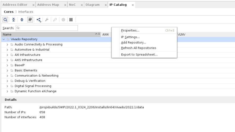Switch to the Address Map tab
Viewport: 235px width, 132px height.
point(48,5)
